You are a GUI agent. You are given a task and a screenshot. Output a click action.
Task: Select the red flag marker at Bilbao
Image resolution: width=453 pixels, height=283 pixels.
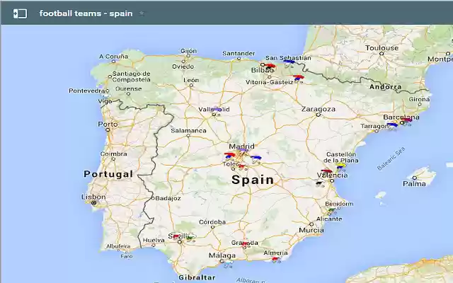270,66
